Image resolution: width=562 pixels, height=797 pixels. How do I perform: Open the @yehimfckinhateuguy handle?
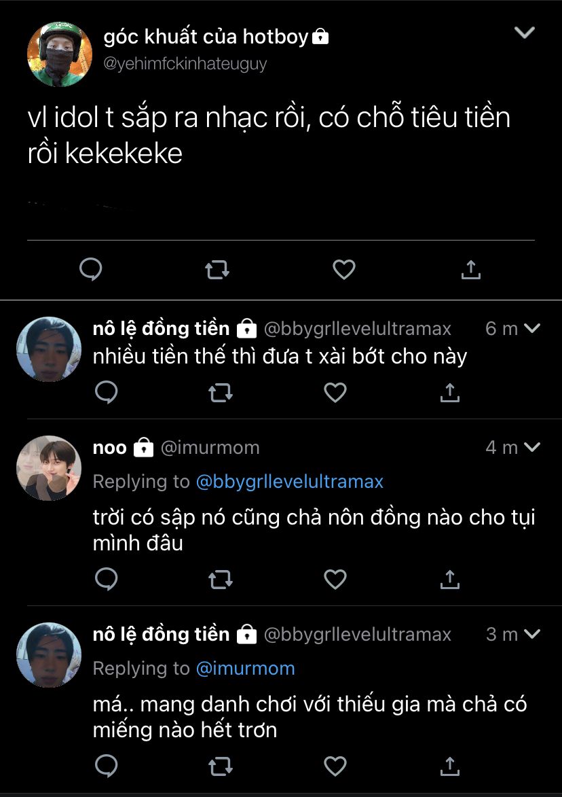coord(185,64)
